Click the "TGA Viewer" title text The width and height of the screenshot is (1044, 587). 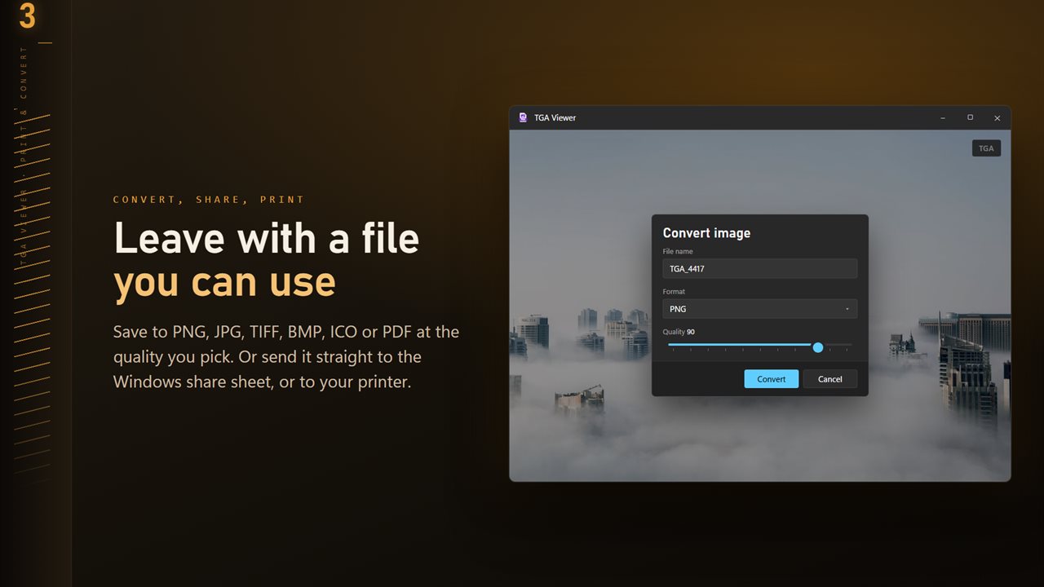(x=555, y=117)
